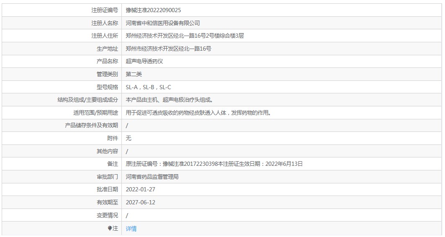This screenshot has width=445, height=237.
Task: Select model list SL-A，SL-B，SL-C
Action: pos(149,87)
